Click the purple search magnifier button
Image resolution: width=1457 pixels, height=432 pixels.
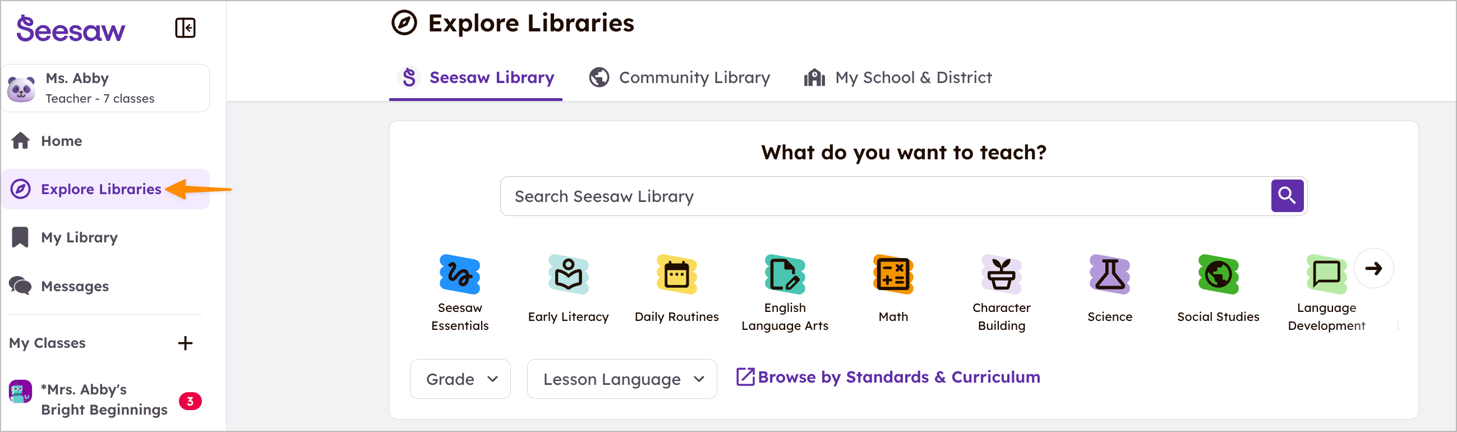point(1287,196)
